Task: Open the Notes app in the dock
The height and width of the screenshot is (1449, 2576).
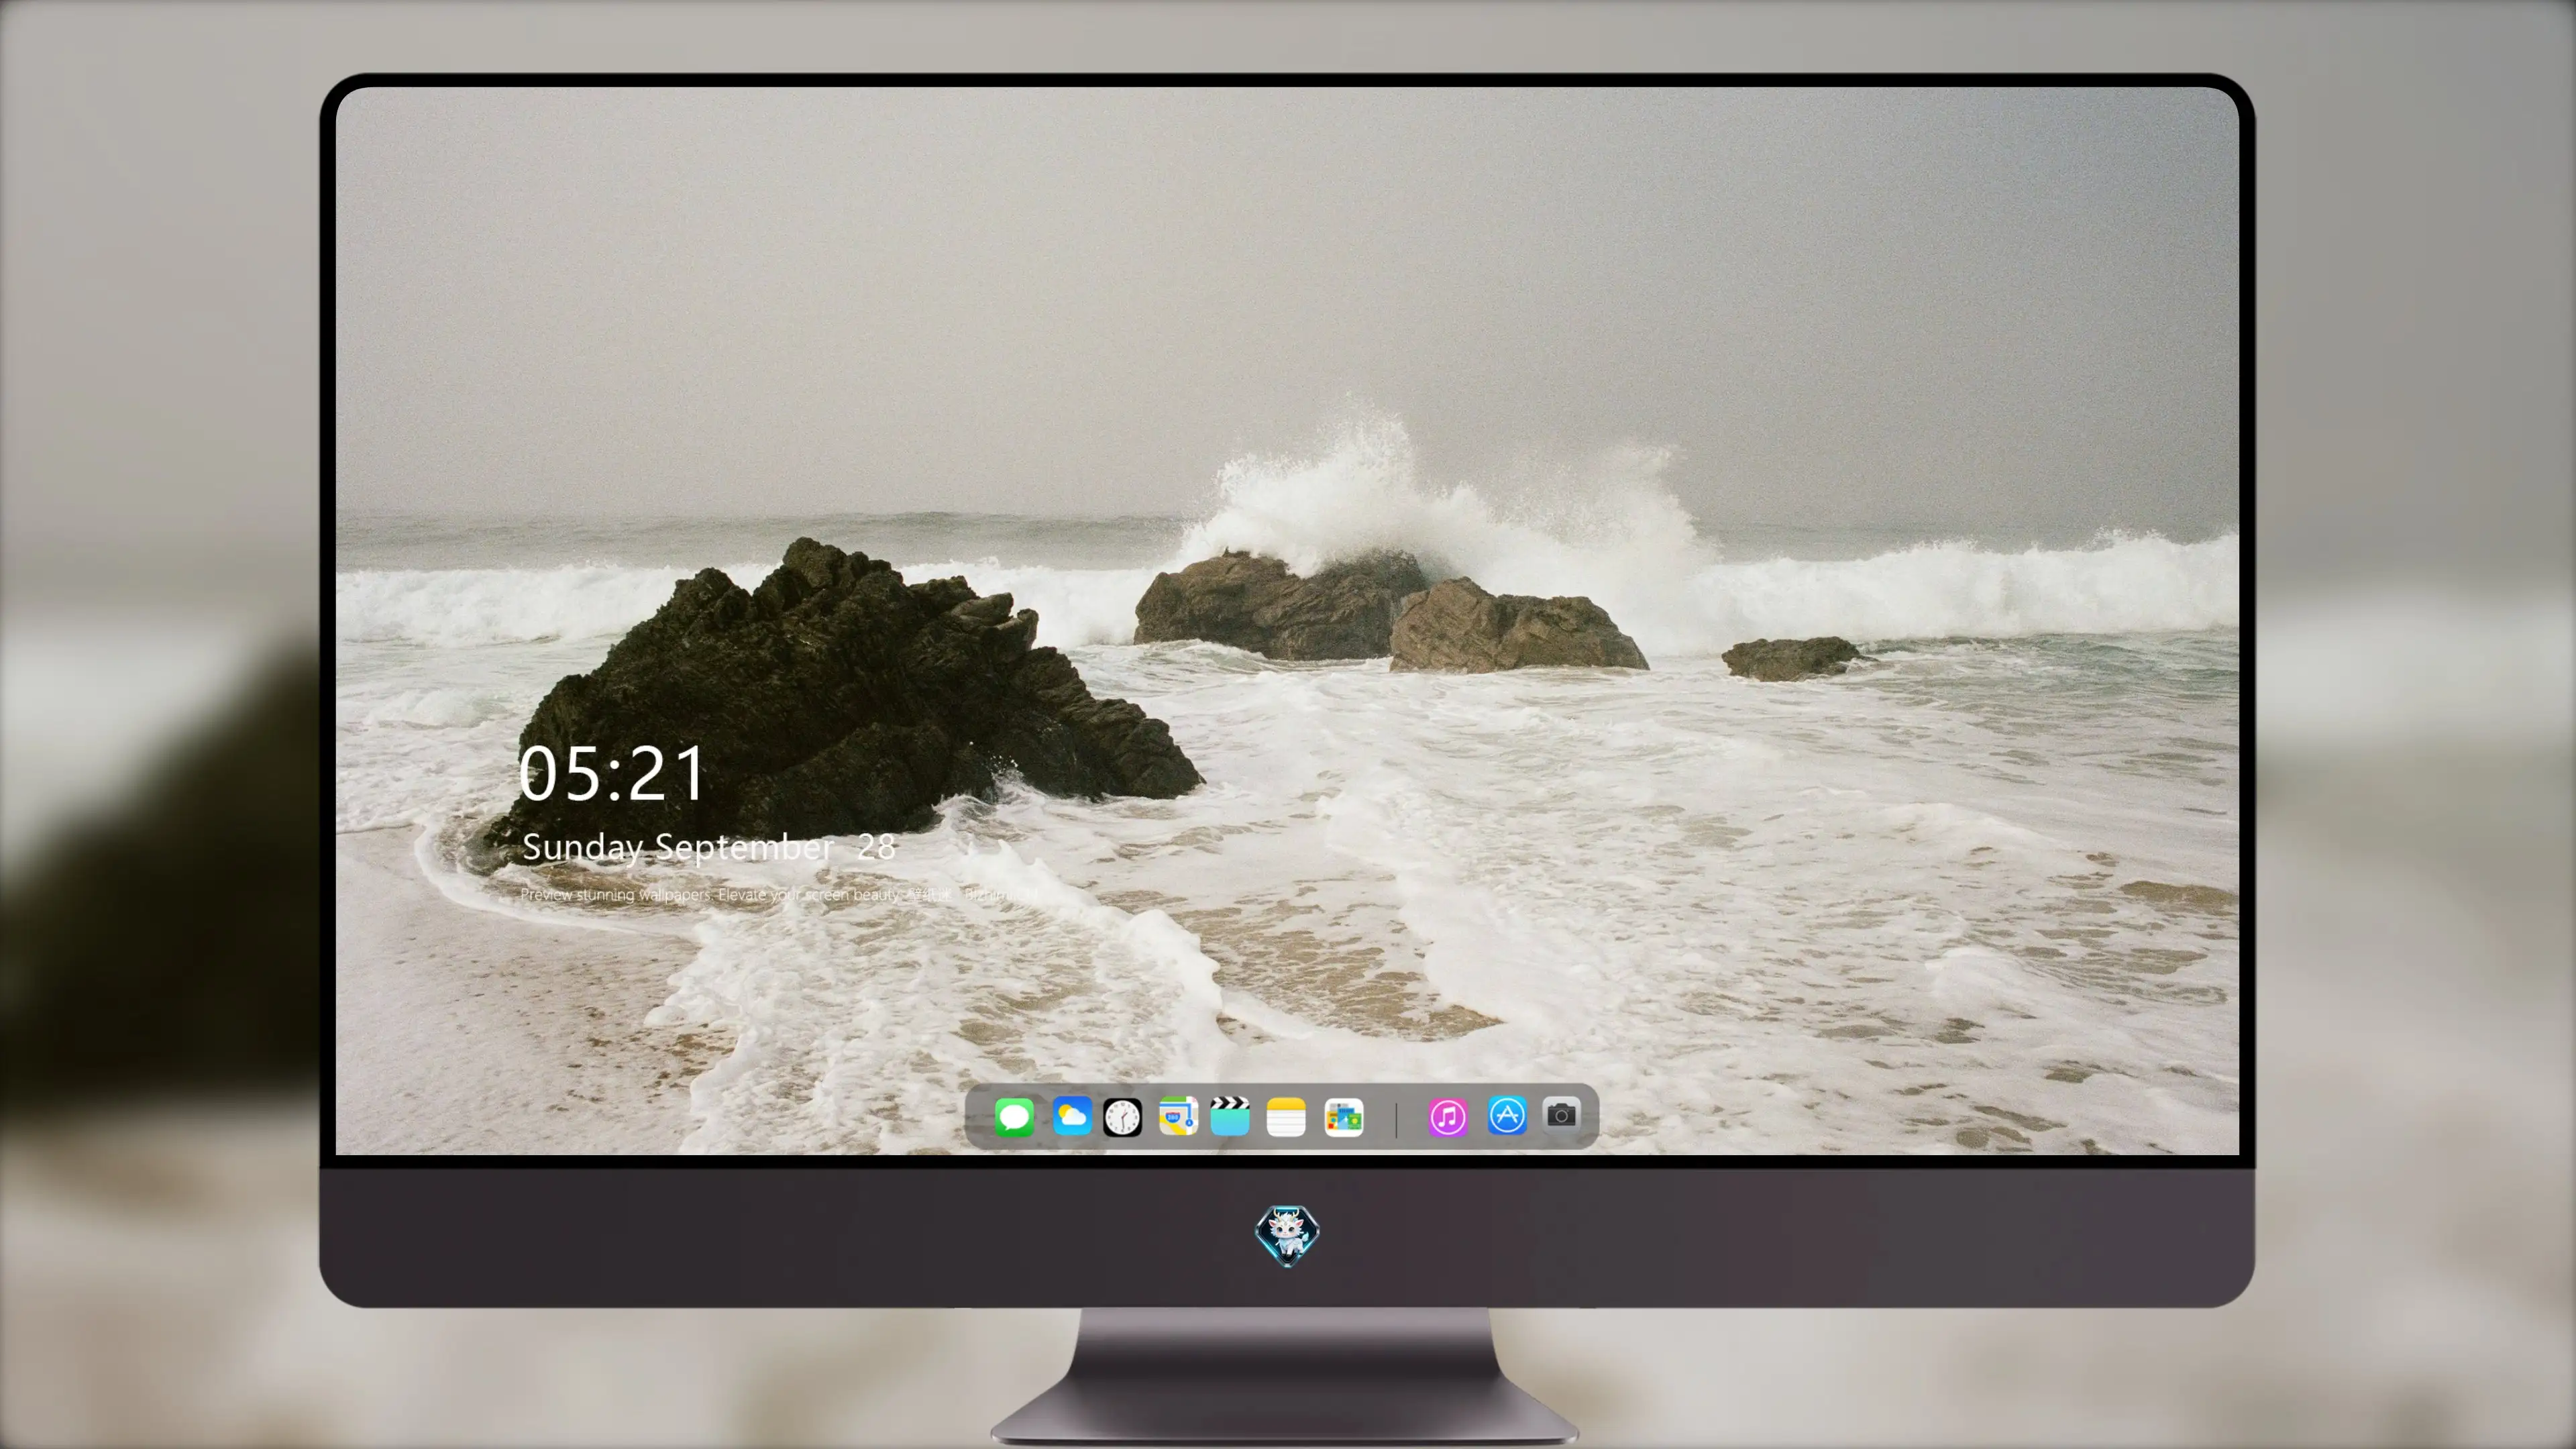Action: pyautogui.click(x=1286, y=1117)
